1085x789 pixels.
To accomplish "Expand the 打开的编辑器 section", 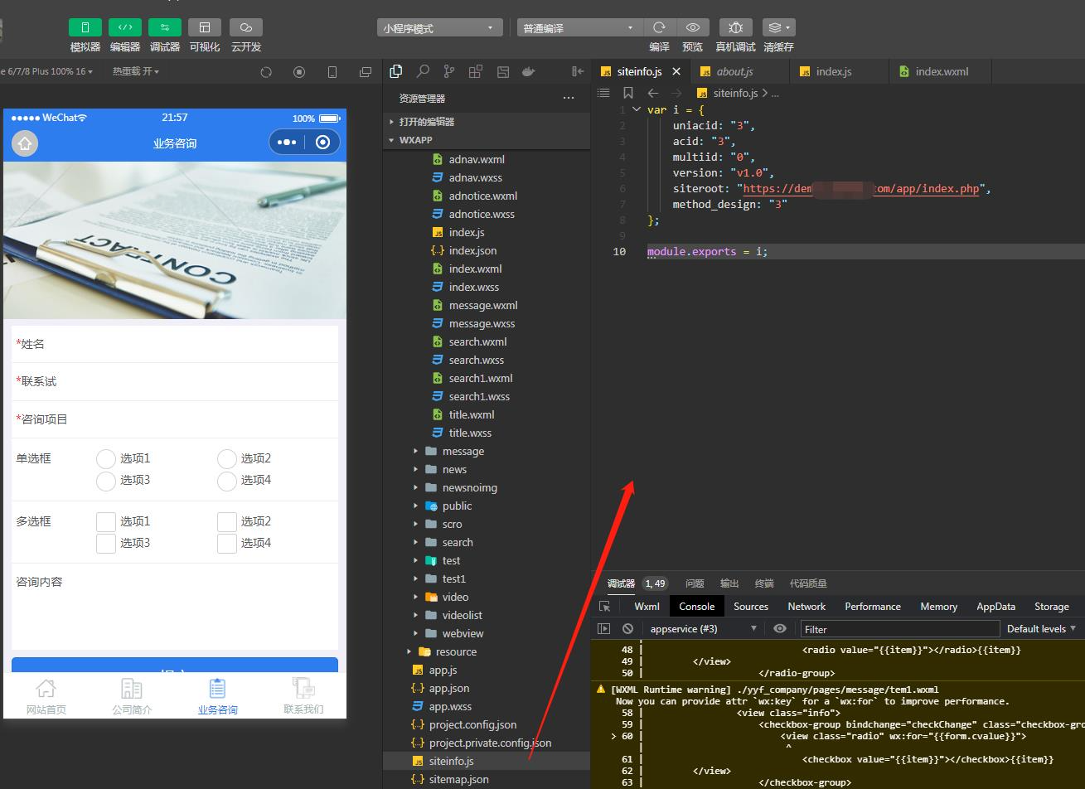I will pos(487,121).
